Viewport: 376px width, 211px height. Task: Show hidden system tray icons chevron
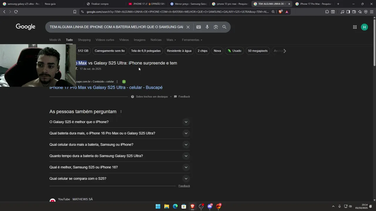tap(333, 206)
